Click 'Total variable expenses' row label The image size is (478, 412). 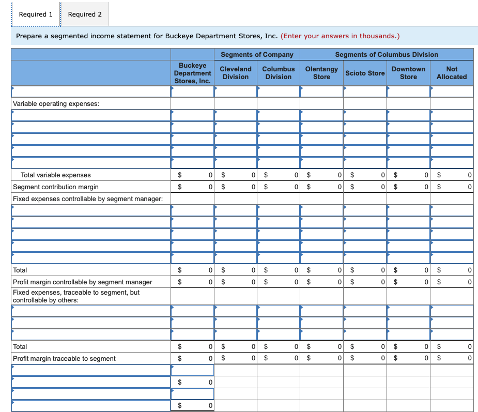click(x=55, y=175)
